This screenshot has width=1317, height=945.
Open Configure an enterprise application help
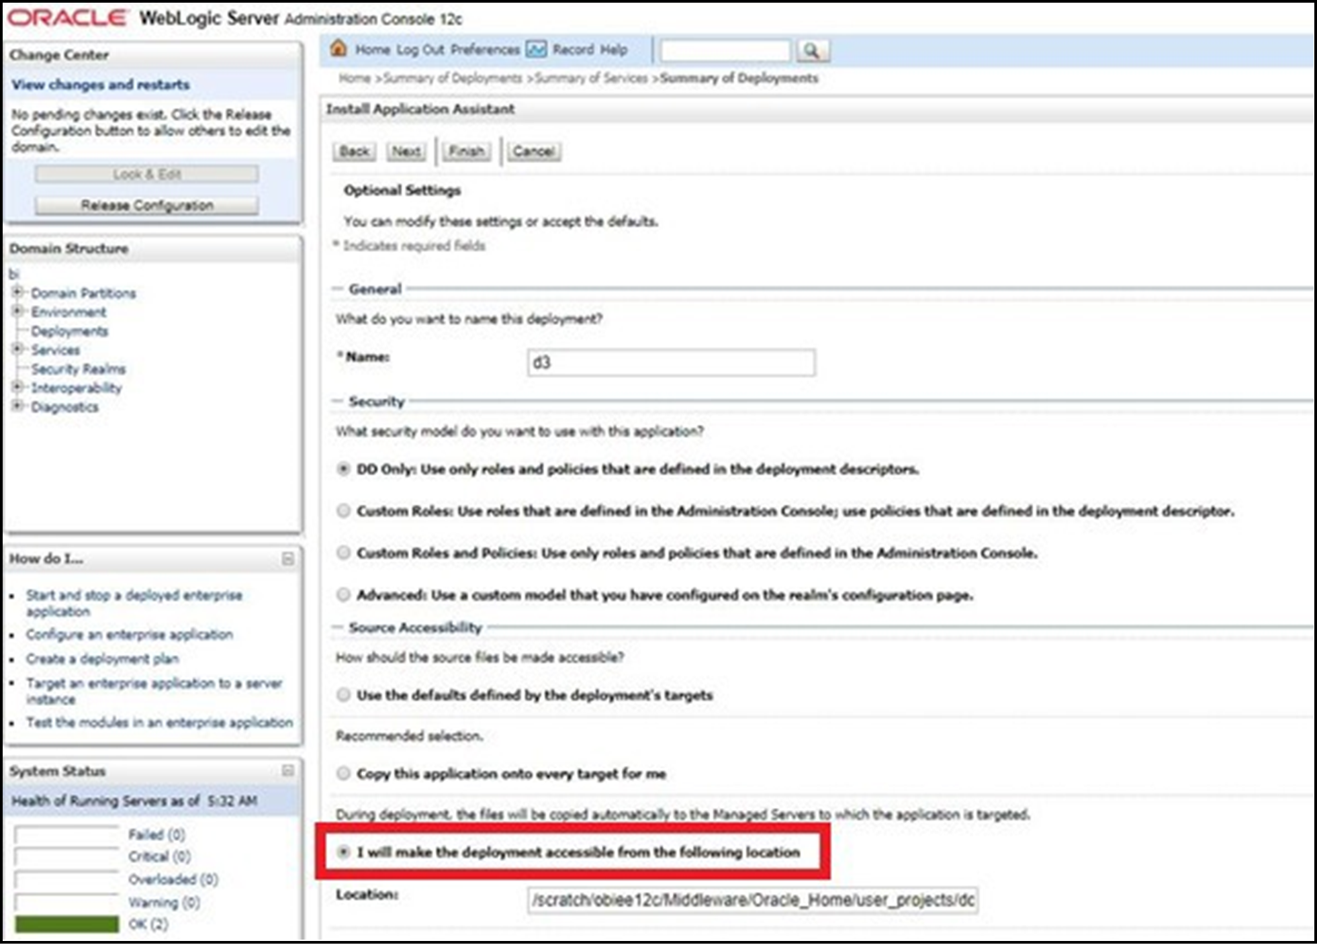(x=130, y=635)
